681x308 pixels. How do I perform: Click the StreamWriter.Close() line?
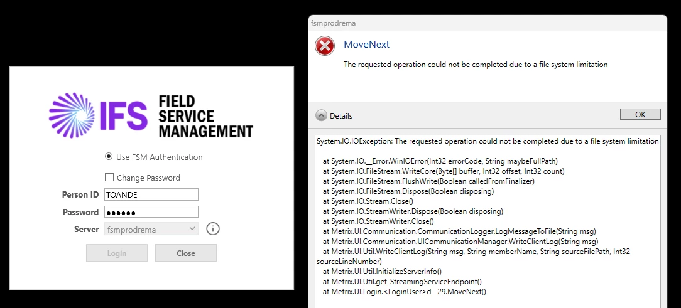pyautogui.click(x=378, y=221)
